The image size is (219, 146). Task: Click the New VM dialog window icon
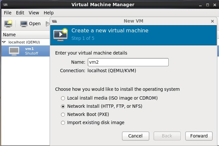tap(55, 21)
